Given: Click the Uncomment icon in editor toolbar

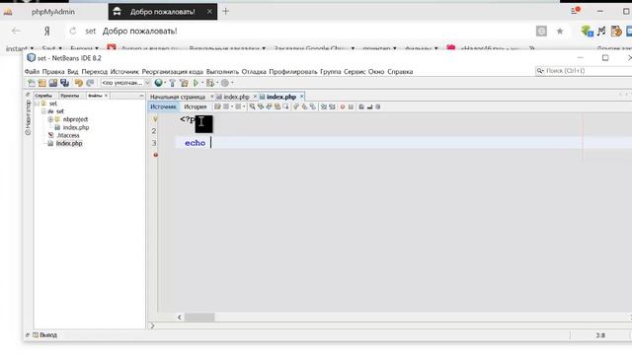Looking at the screenshot, I should pos(369,106).
